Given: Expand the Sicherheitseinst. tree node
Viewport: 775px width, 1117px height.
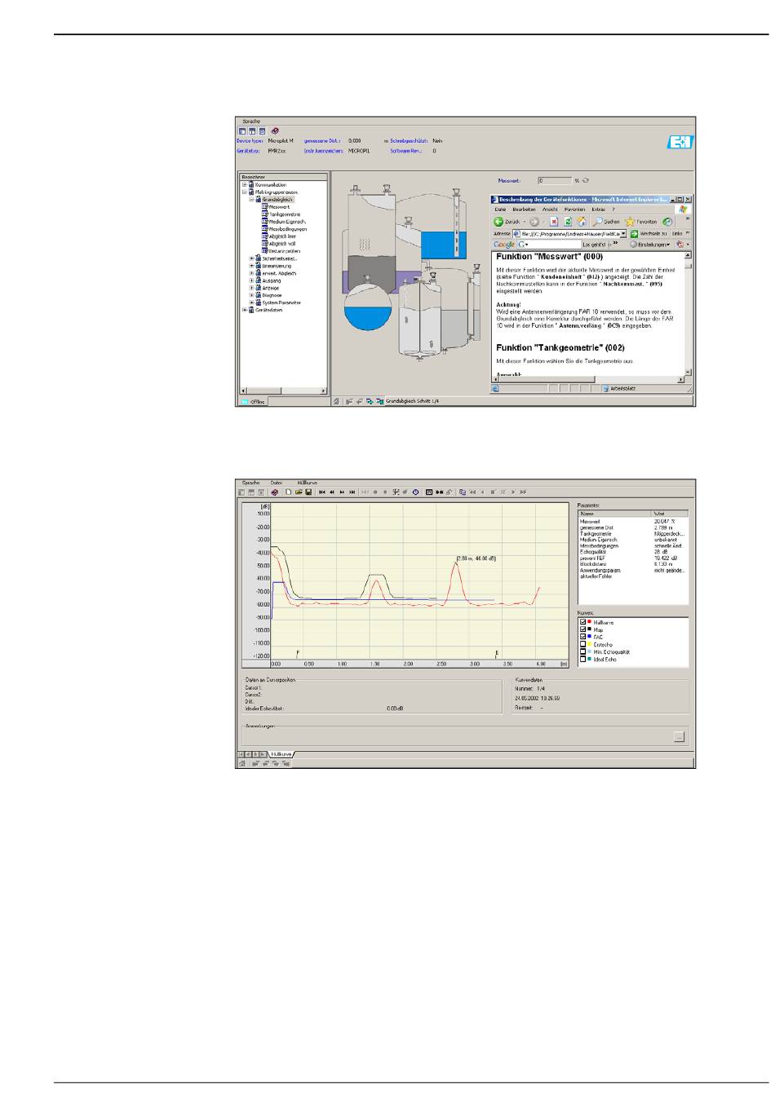Looking at the screenshot, I should coord(251,258).
